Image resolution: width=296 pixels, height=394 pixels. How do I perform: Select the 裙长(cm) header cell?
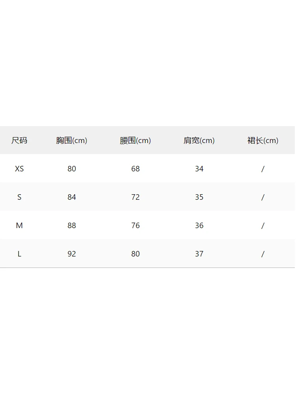[x=263, y=140]
